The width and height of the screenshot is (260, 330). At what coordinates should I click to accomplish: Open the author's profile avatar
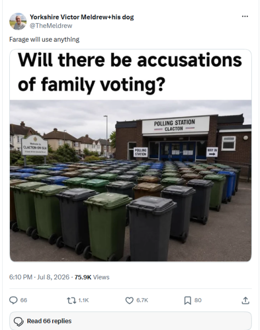click(18, 21)
